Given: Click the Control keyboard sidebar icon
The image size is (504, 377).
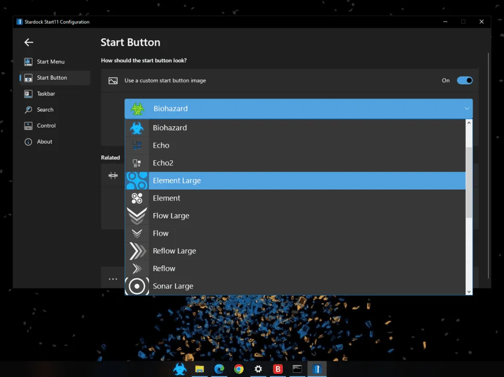Looking at the screenshot, I should pyautogui.click(x=28, y=126).
